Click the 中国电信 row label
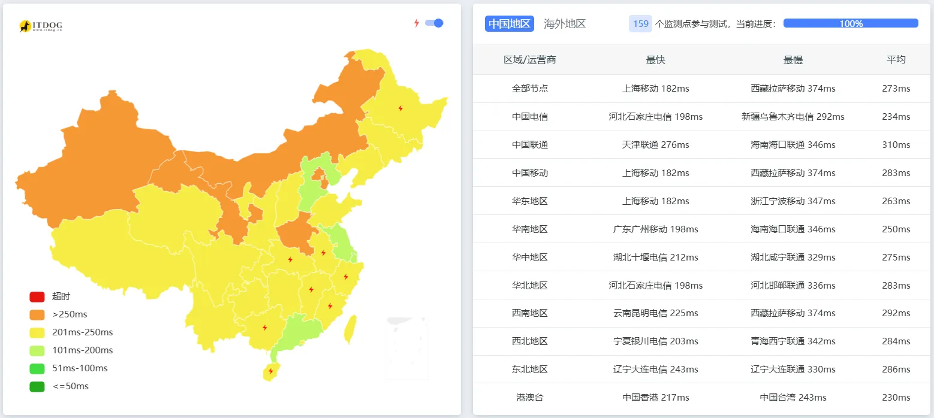 pyautogui.click(x=530, y=116)
